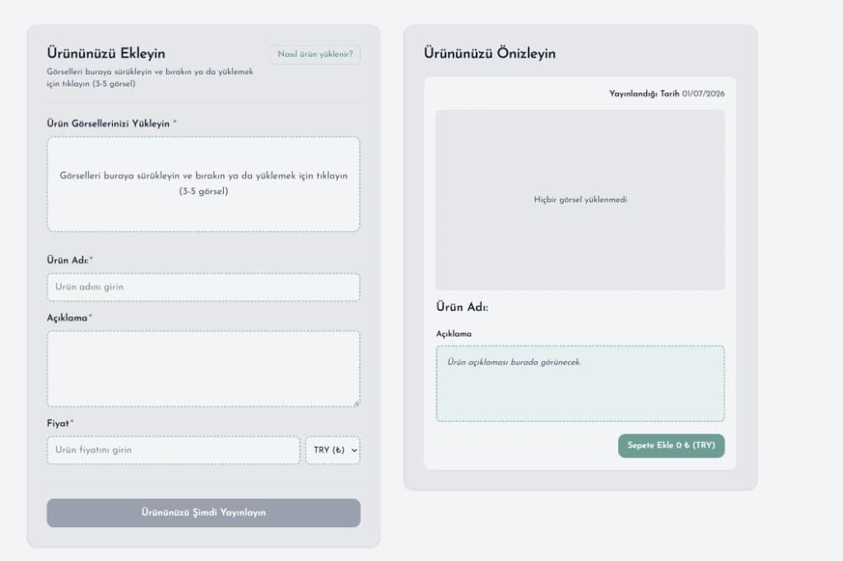Select the 'Ürün fiyatını girin' price field
The height and width of the screenshot is (561, 843).
[173, 450]
